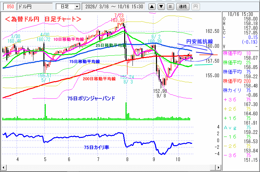Click the 連続 button
This screenshot has height=172, width=260.
coord(182,7)
